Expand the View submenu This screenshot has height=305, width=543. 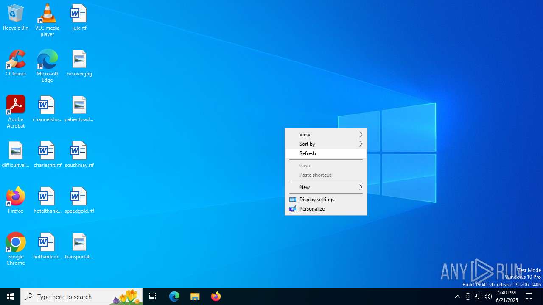pyautogui.click(x=326, y=135)
